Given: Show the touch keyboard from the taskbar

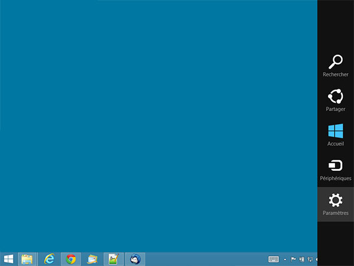Looking at the screenshot, I should (x=273, y=259).
